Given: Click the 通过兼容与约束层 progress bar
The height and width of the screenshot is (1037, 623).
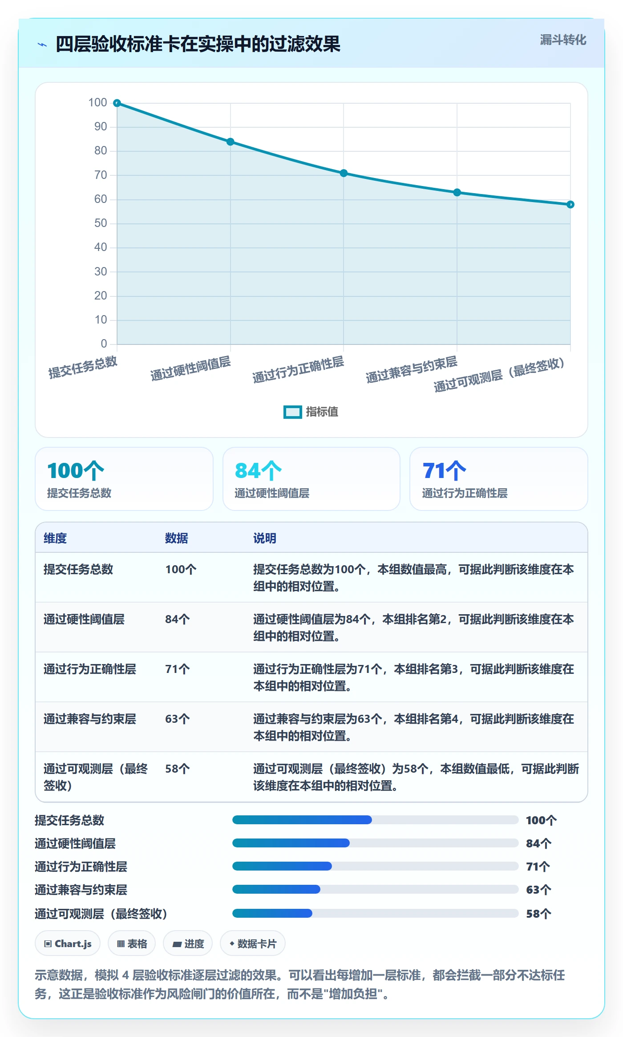Looking at the screenshot, I should pos(375,889).
